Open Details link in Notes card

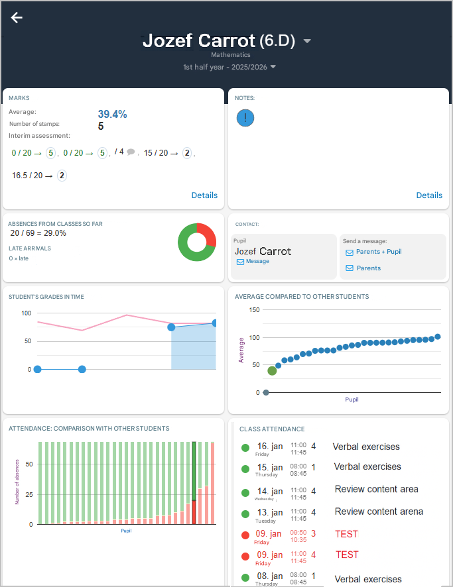pos(429,195)
